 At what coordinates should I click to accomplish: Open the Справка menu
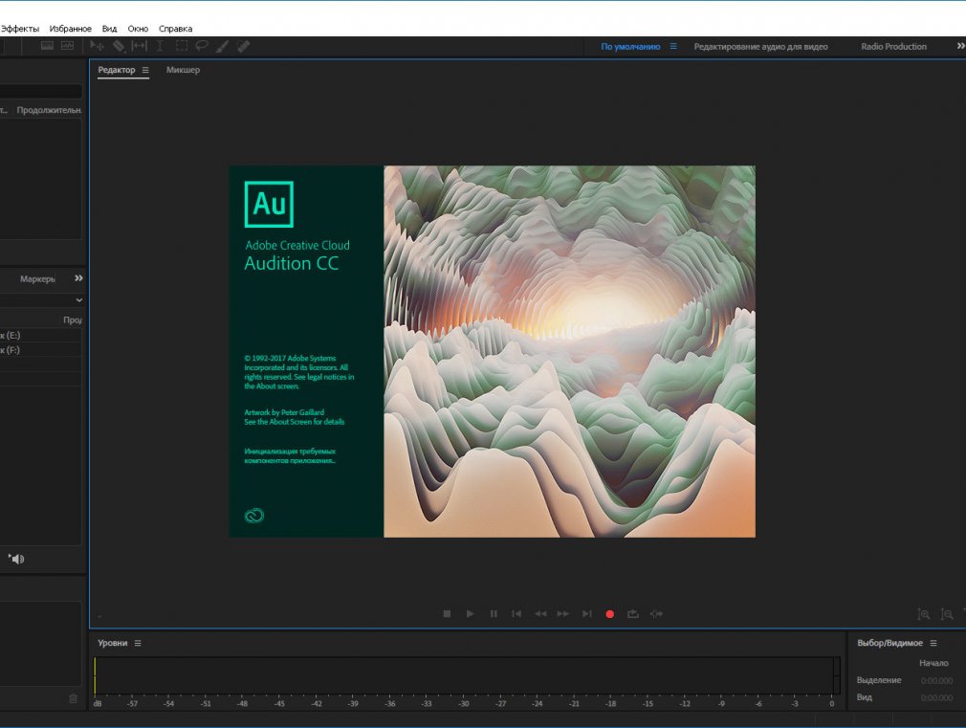point(176,29)
